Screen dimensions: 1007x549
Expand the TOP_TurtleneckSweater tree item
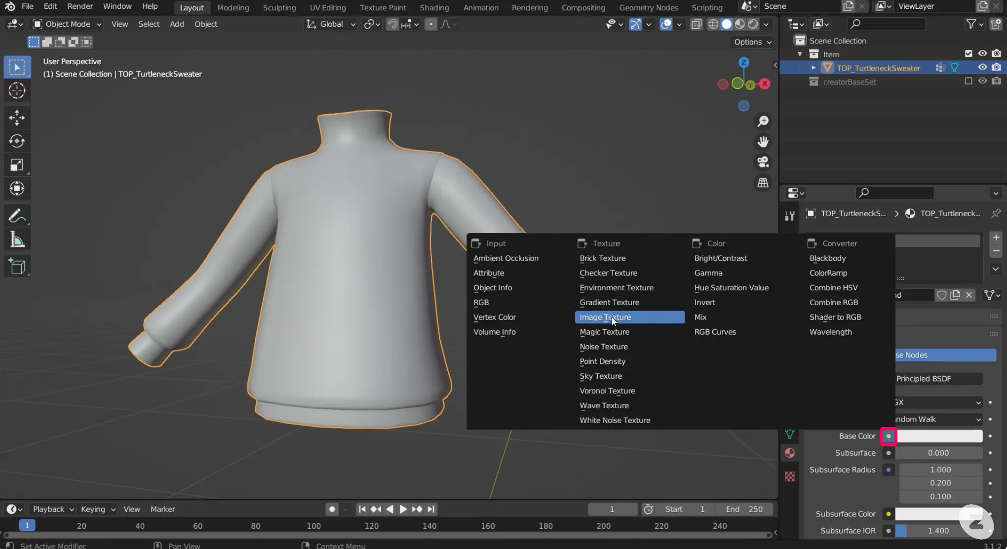[x=813, y=68]
